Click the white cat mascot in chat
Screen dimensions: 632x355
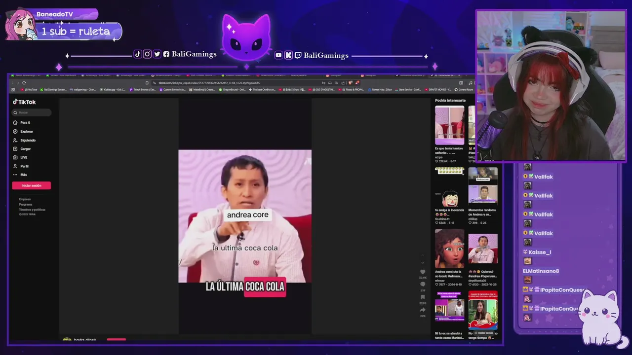pyautogui.click(x=602, y=319)
